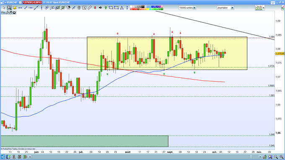285x160 pixels.
Task: Select the green up arrow marker
Action: click(x=106, y=8)
